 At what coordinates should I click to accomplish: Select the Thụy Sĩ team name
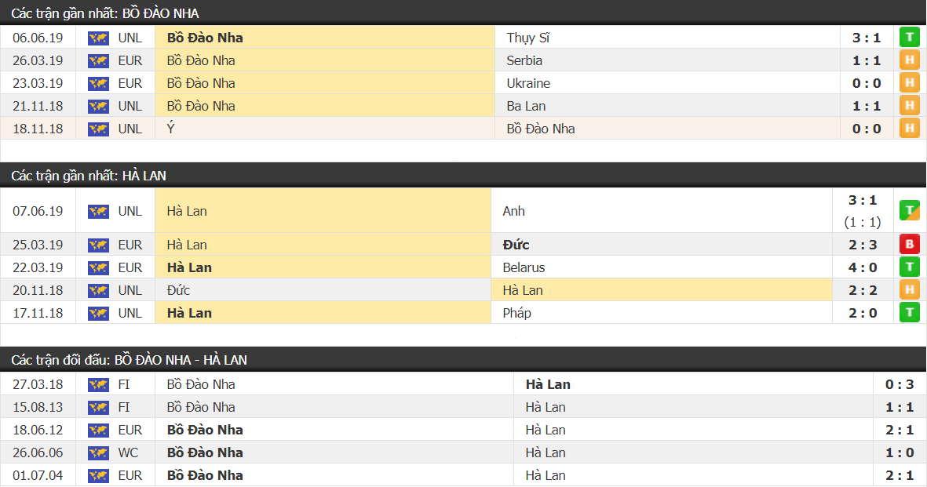[527, 38]
